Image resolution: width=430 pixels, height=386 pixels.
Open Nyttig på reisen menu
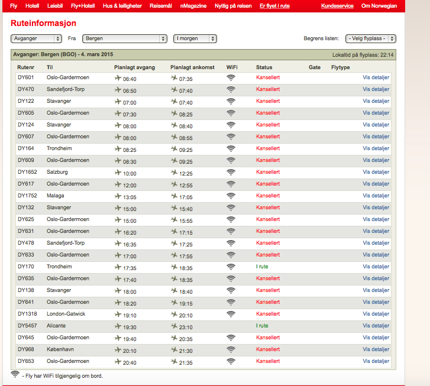(233, 6)
